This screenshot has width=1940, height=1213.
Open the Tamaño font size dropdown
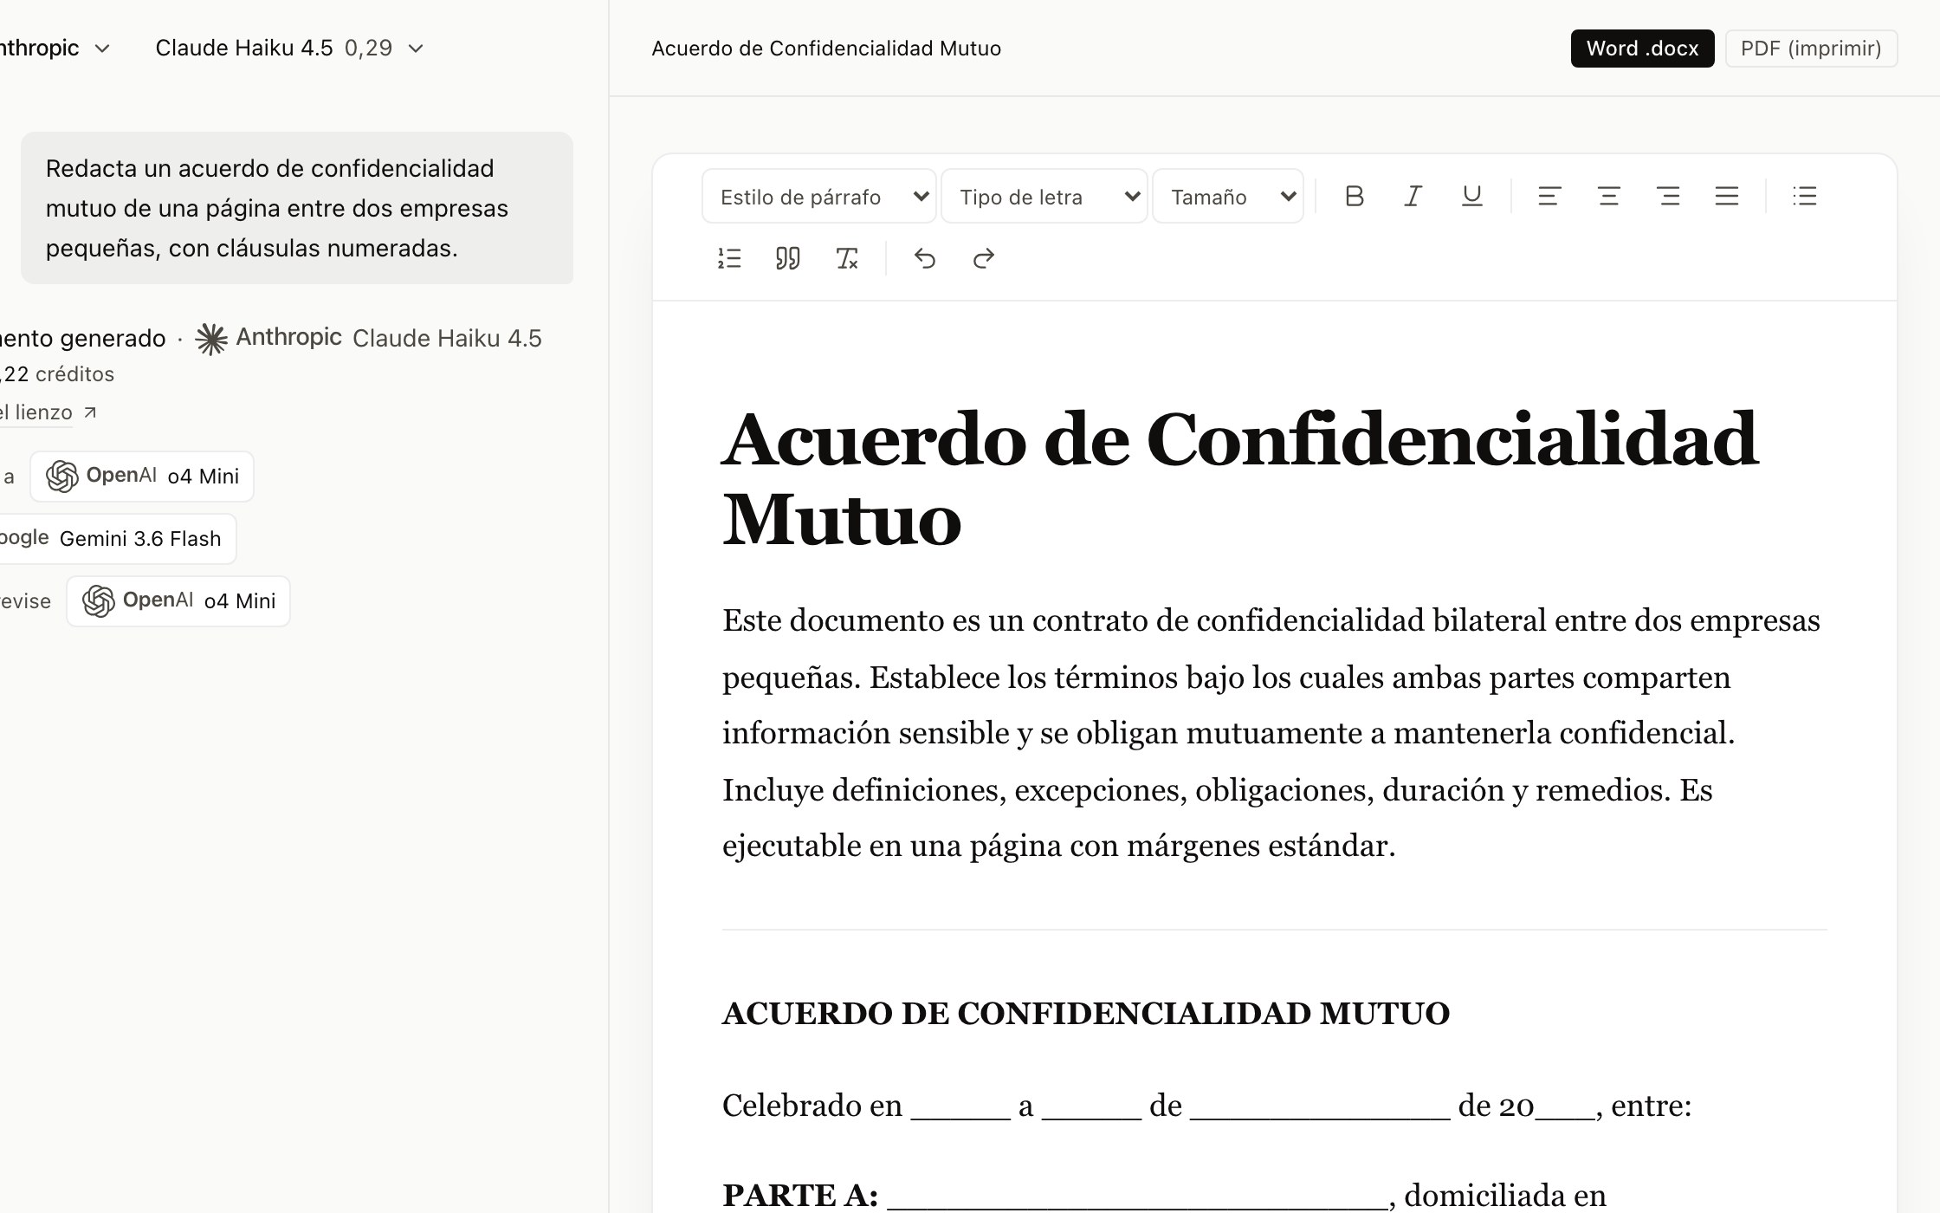point(1228,197)
